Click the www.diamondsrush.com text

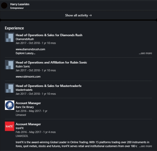(x=30, y=49)
